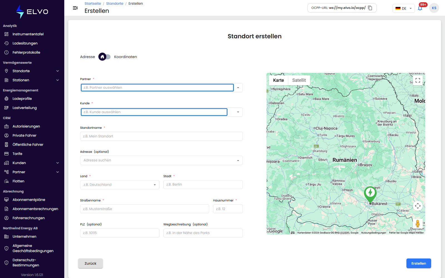Click the Fehlerprotokolle warning icon

(x=6, y=53)
